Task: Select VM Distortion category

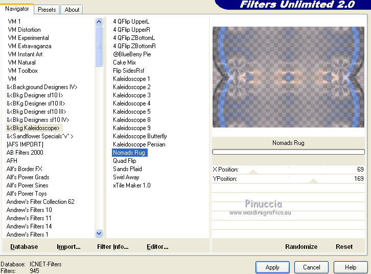Action: (24, 30)
